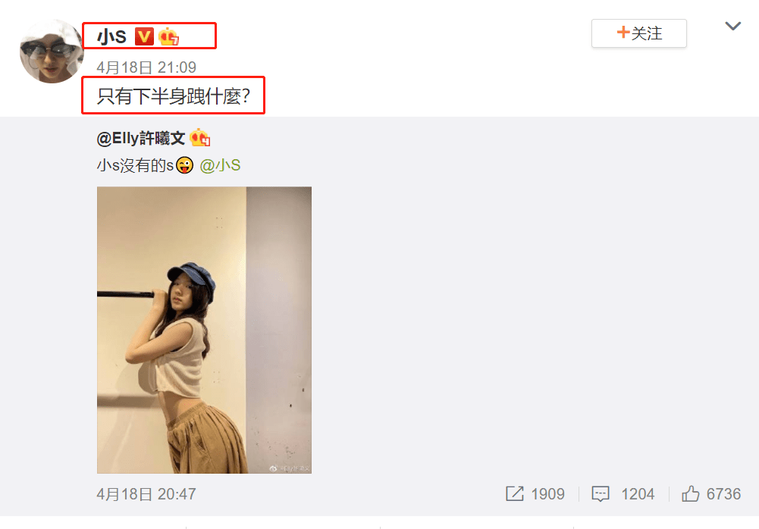Open the green @小S mention link
Screen dimensions: 759x529
(220, 165)
